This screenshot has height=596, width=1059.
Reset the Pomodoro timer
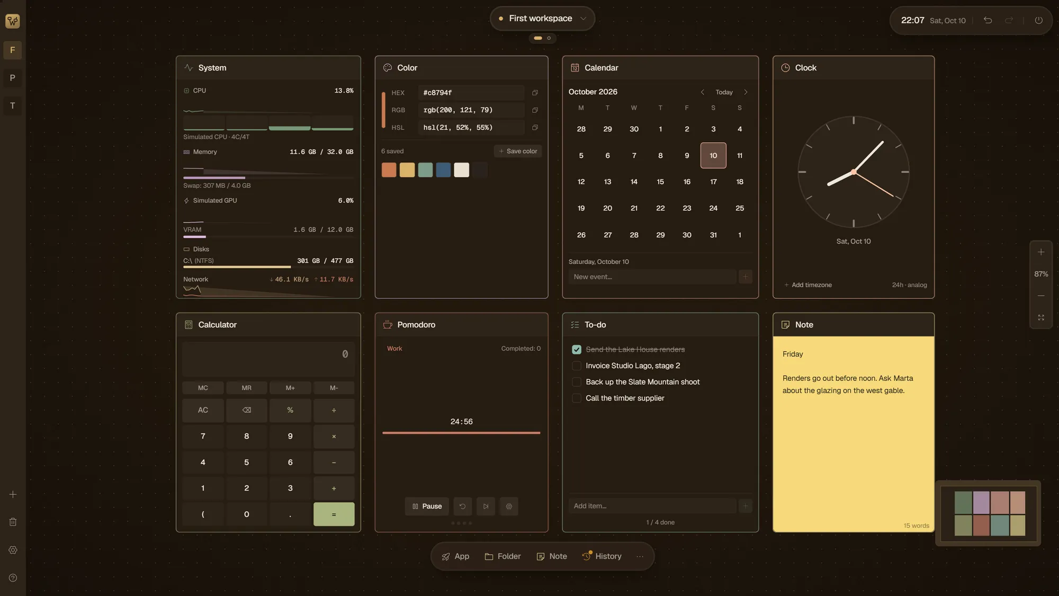(462, 506)
